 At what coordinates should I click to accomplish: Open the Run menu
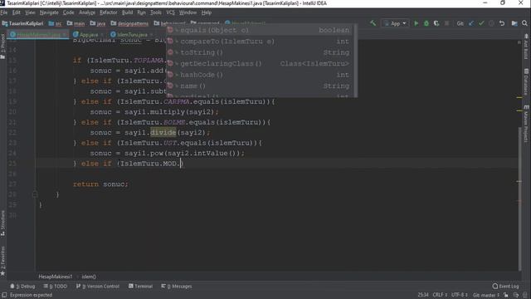tap(141, 12)
